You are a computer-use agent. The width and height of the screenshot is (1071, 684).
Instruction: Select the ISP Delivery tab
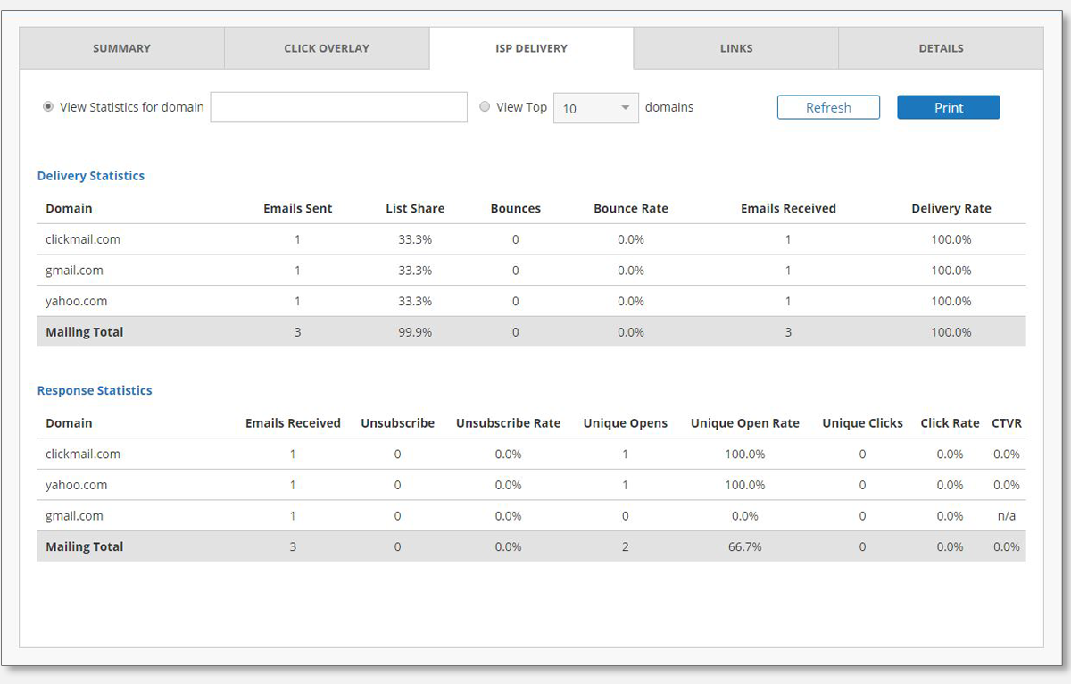(x=531, y=48)
